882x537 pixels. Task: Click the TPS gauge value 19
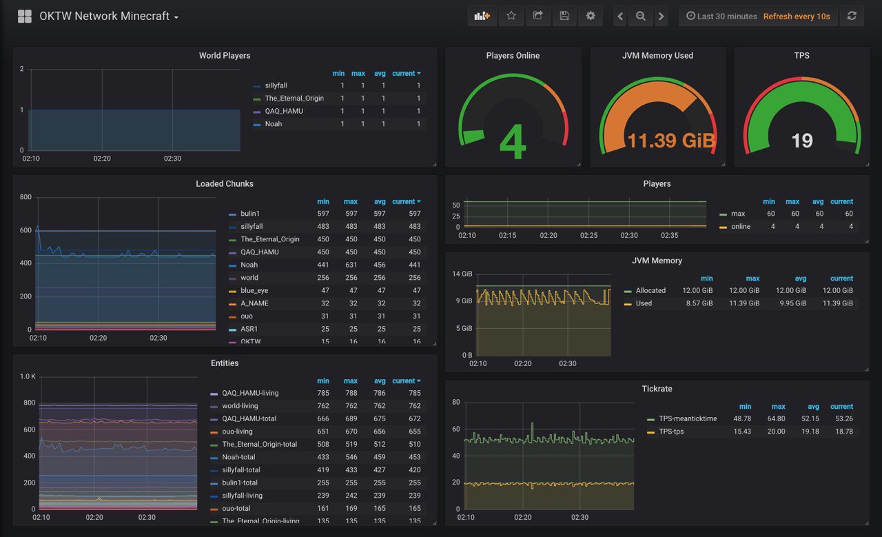click(802, 141)
